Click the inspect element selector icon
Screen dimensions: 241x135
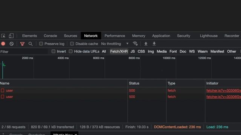pos(3,36)
